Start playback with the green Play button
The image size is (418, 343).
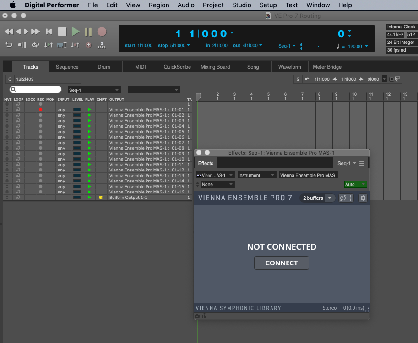(76, 32)
